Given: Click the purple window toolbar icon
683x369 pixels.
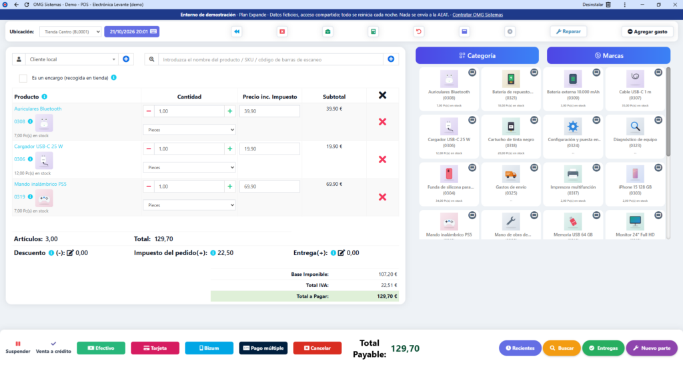Looking at the screenshot, I should (464, 31).
